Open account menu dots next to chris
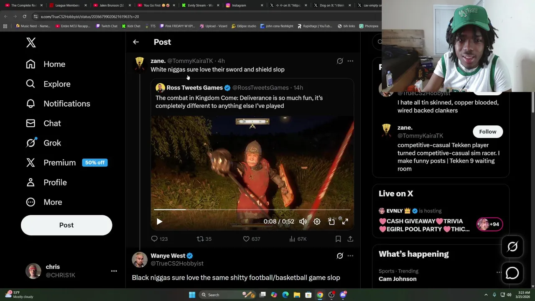This screenshot has height=301, width=535. click(x=114, y=271)
